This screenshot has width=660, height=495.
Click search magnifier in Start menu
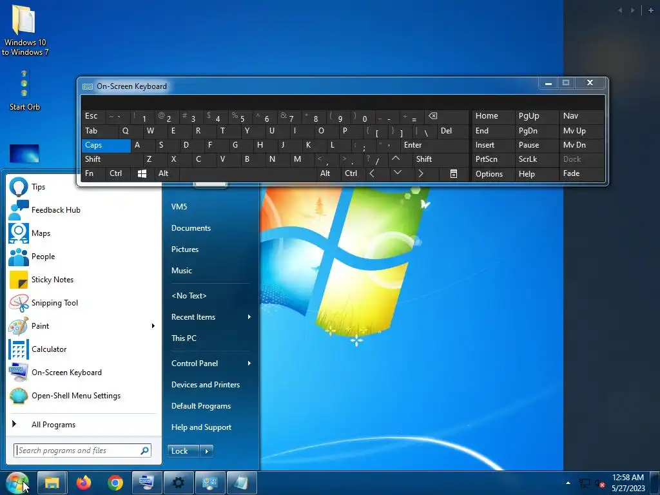pos(144,451)
